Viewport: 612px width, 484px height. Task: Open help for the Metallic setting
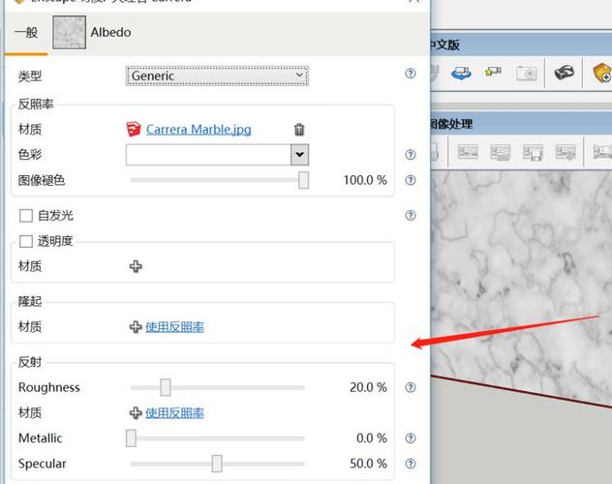point(411,438)
